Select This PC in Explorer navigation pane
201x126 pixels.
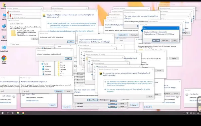point(45,64)
